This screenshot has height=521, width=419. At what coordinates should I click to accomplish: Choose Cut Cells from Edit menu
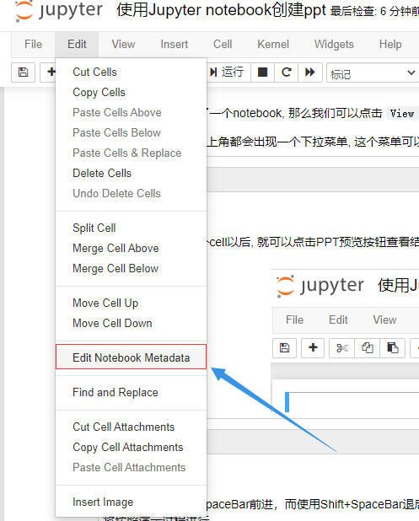pos(132,72)
